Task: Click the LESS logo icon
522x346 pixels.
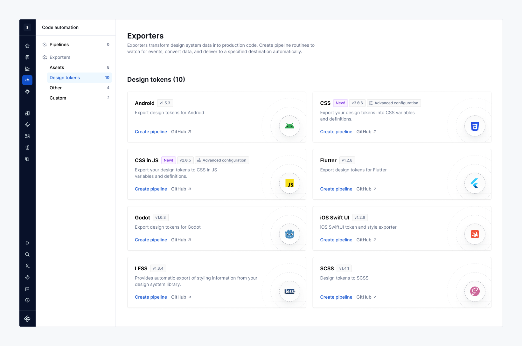Action: click(x=289, y=291)
